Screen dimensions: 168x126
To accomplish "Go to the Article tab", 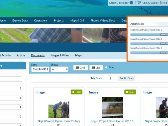I will pyautogui.click(x=21, y=55).
